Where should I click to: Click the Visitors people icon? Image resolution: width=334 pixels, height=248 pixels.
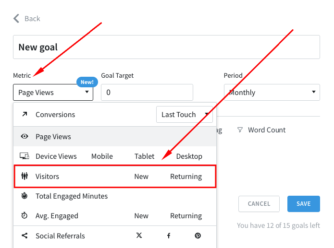25,177
